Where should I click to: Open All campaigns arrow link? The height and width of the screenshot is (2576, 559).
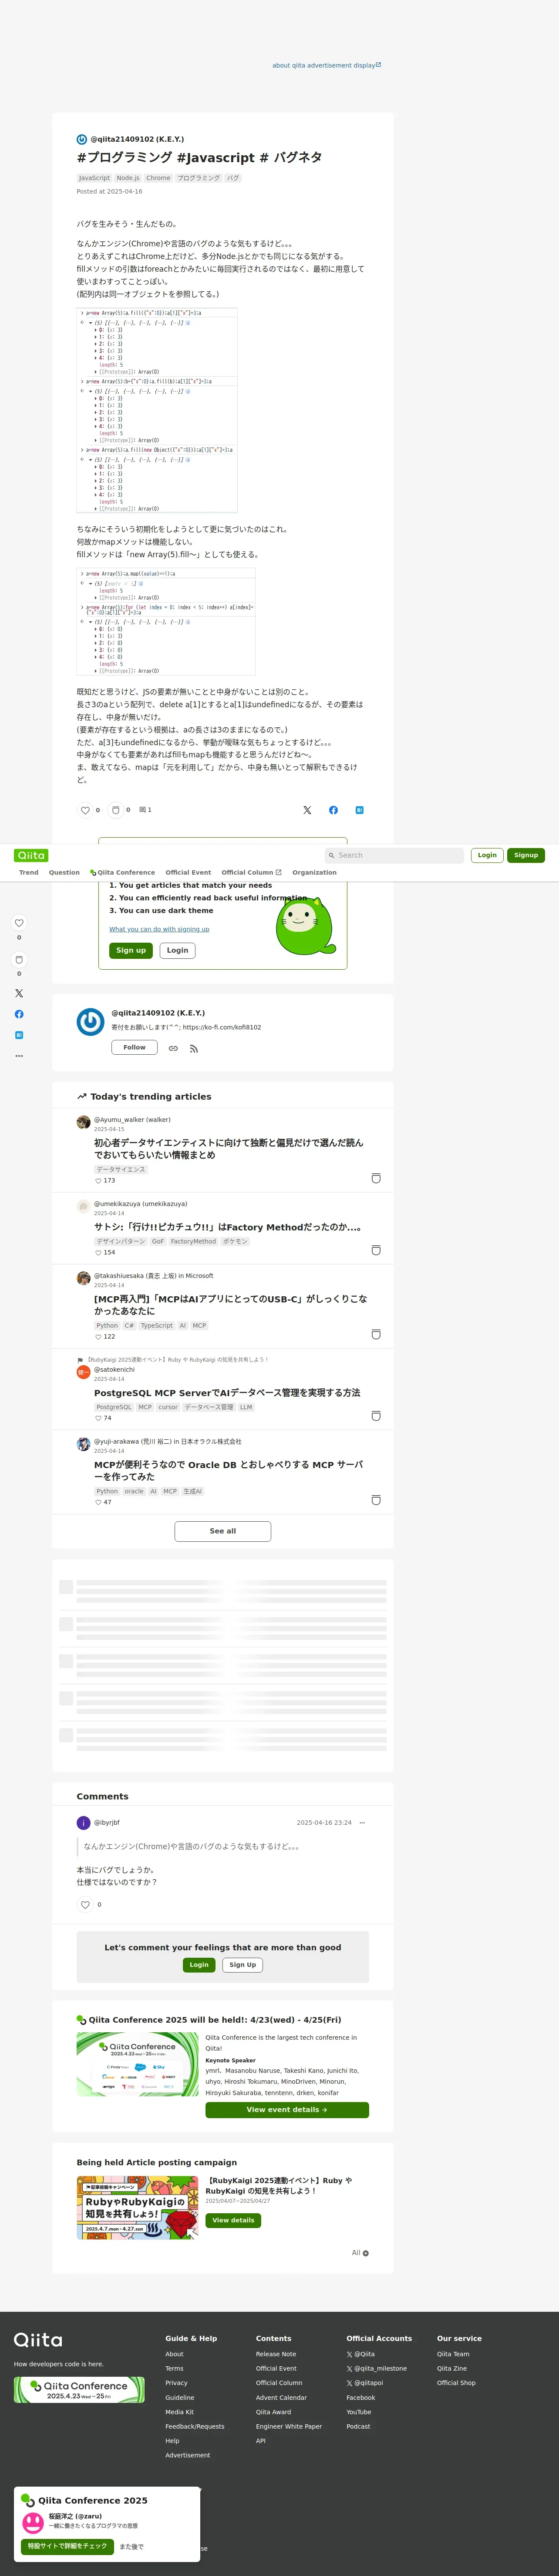click(x=360, y=2253)
